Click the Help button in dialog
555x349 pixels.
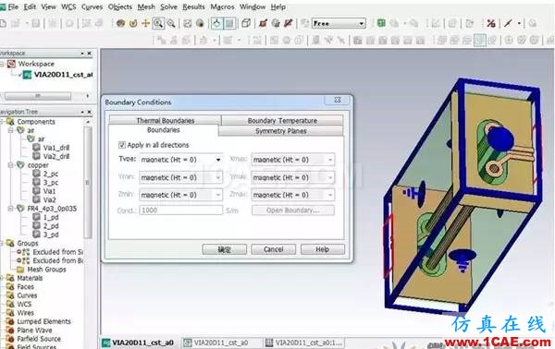(x=323, y=249)
